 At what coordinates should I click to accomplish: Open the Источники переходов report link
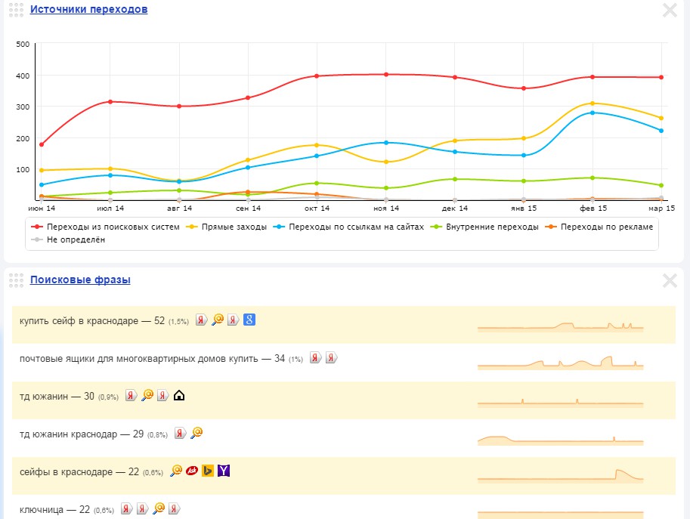[89, 9]
